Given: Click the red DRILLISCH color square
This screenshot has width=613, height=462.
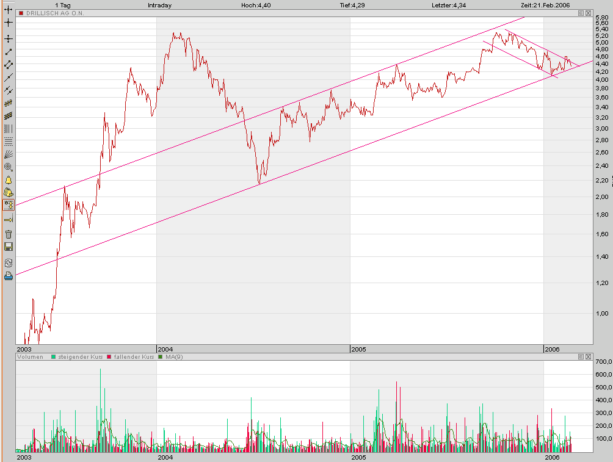Looking at the screenshot, I should click(x=21, y=13).
